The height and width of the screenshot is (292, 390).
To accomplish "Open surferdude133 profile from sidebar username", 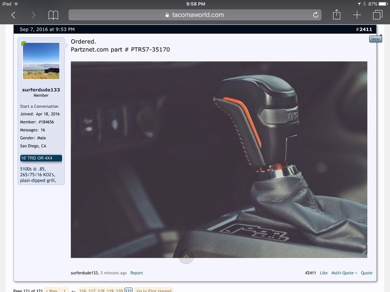I will [x=41, y=90].
